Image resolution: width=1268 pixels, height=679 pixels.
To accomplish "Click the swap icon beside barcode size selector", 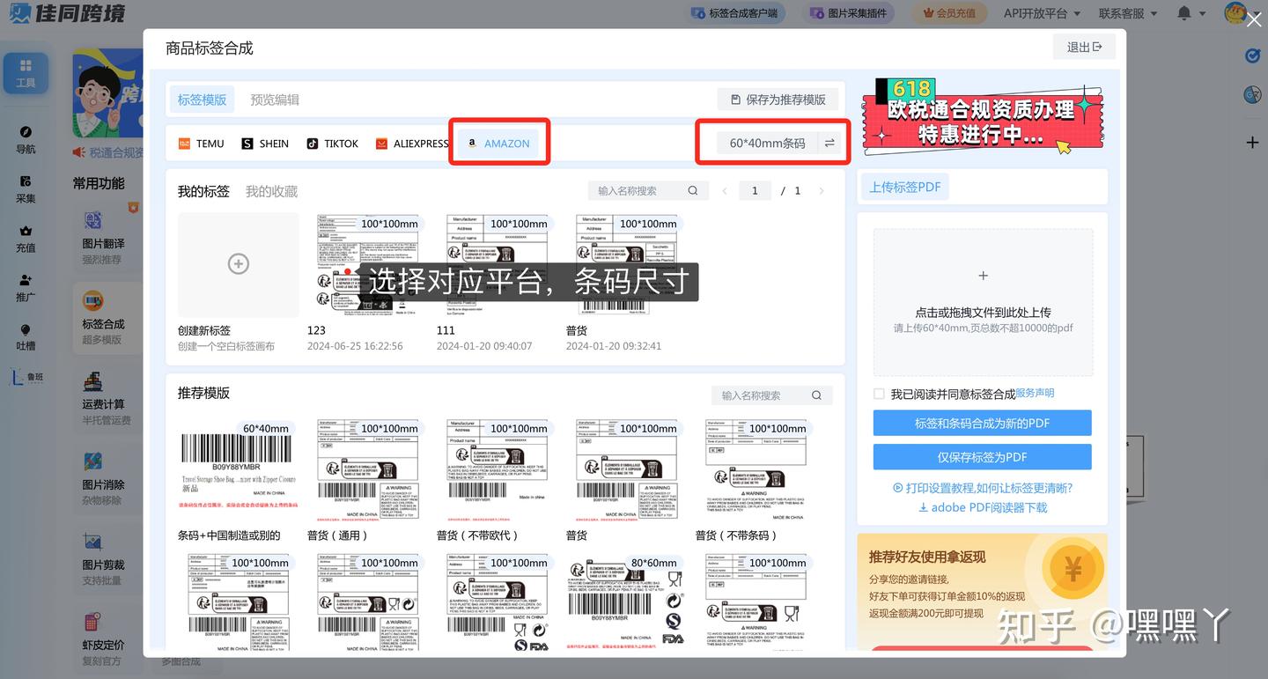I will (829, 142).
